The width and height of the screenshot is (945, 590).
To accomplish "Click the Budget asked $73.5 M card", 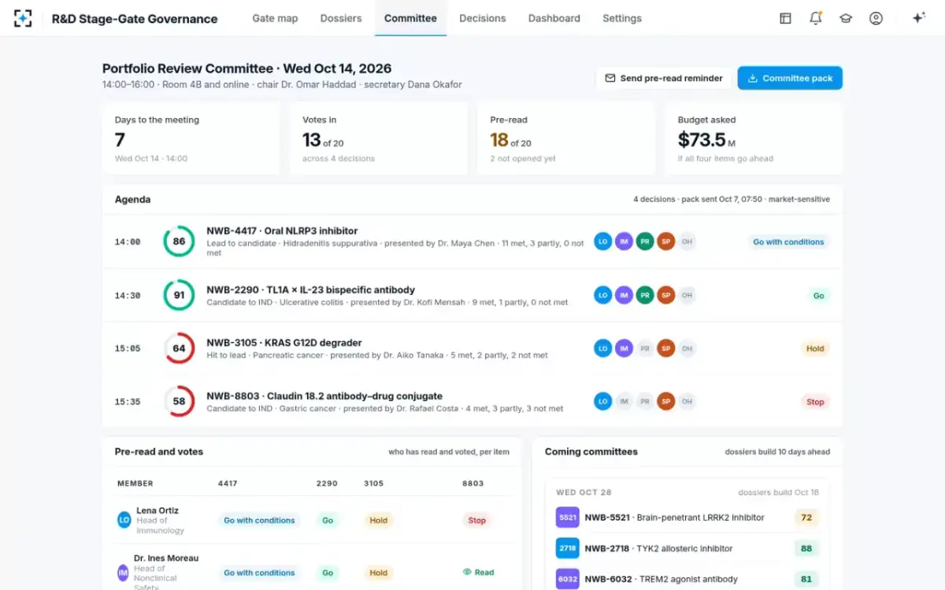I will (754, 138).
